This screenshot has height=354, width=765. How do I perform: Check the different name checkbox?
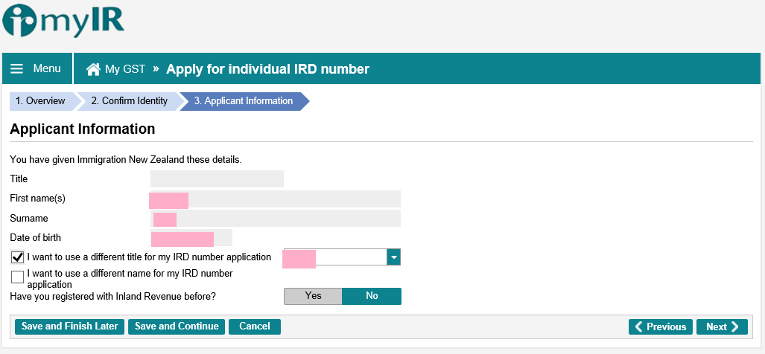pos(18,277)
